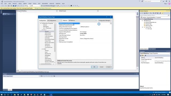The width and height of the screenshot is (171, 96).
Task: Click the Preview Selected Items icon in Solution Explorer
Action: click(162, 13)
